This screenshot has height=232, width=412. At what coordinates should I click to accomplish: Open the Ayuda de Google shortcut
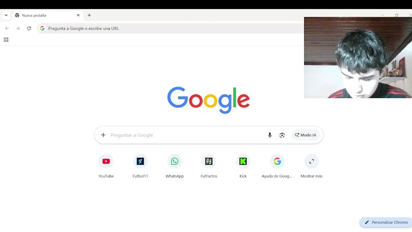(x=277, y=167)
